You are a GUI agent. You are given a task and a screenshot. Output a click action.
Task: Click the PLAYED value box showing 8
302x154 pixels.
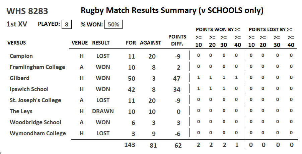66,24
